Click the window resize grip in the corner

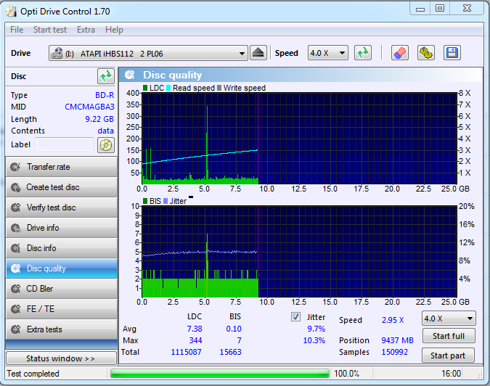pyautogui.click(x=479, y=375)
